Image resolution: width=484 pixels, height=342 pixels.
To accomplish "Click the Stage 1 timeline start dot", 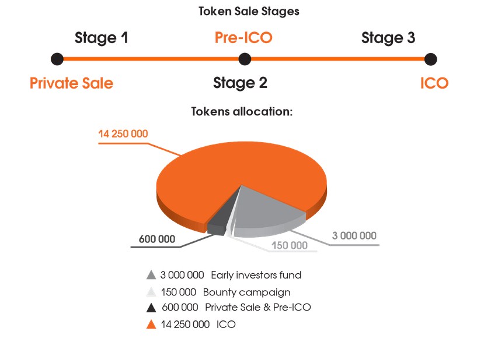I will click(57, 59).
